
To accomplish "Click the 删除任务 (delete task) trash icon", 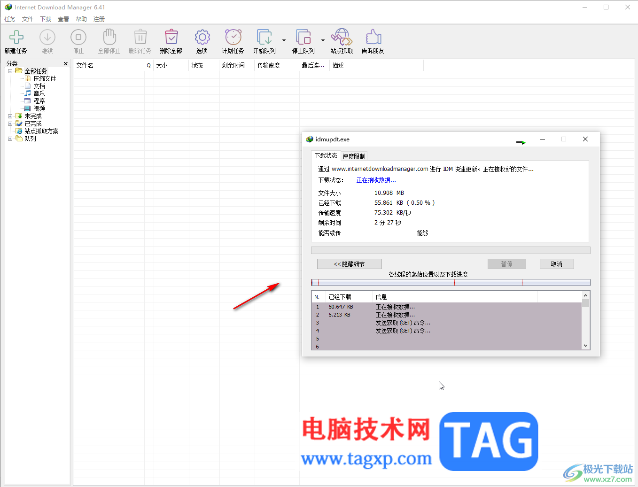I will 140,37.
